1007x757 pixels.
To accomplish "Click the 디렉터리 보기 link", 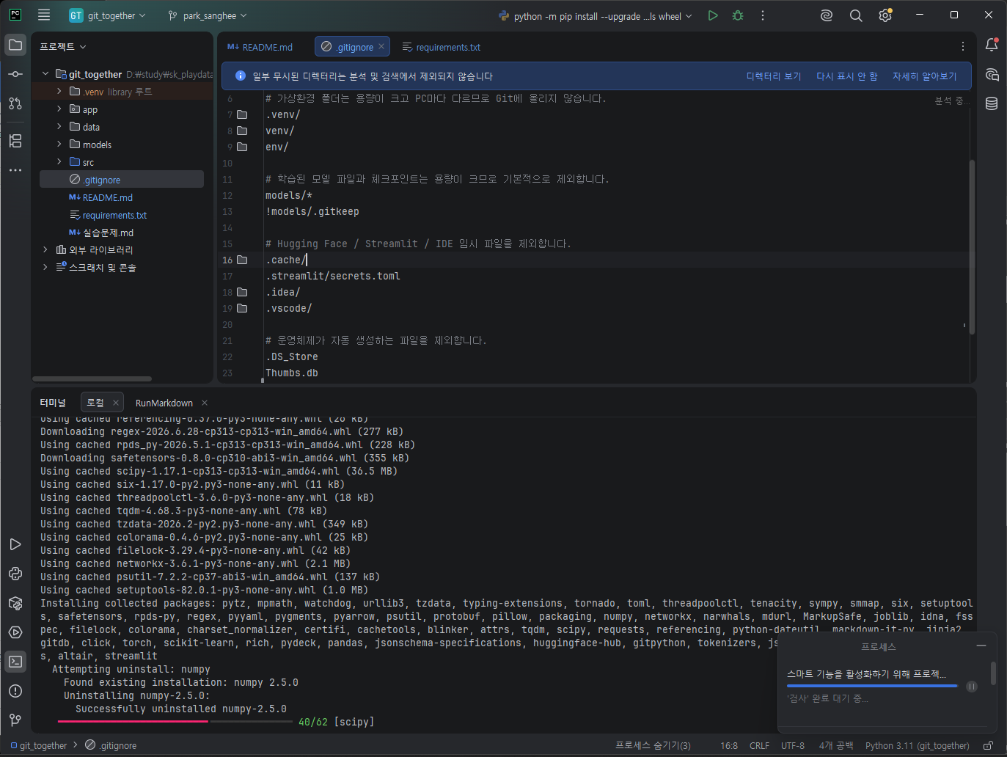I will 774,76.
